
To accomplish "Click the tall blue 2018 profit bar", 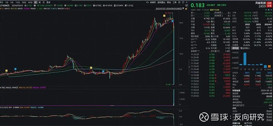I will point(245,59).
